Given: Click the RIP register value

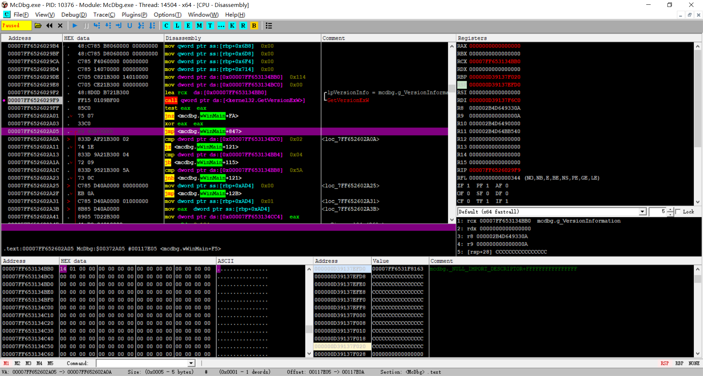Looking at the screenshot, I should [495, 170].
